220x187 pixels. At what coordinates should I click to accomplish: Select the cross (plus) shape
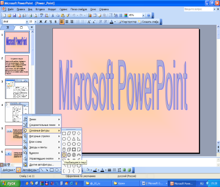(x=74, y=144)
